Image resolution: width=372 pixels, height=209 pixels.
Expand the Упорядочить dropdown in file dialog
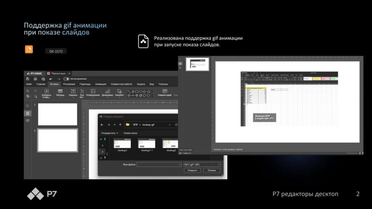pyautogui.click(x=109, y=133)
